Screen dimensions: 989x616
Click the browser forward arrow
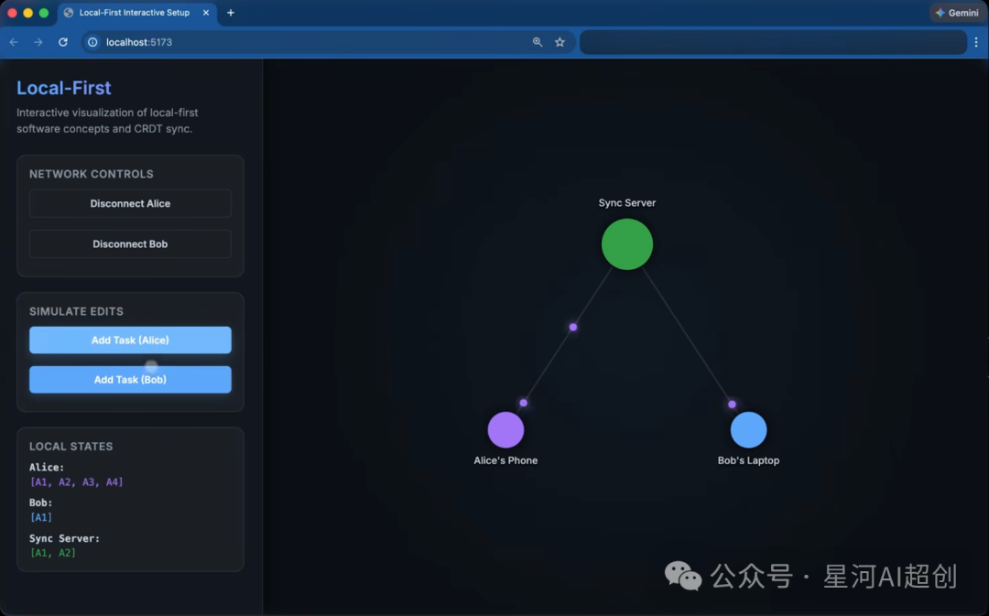coord(38,42)
